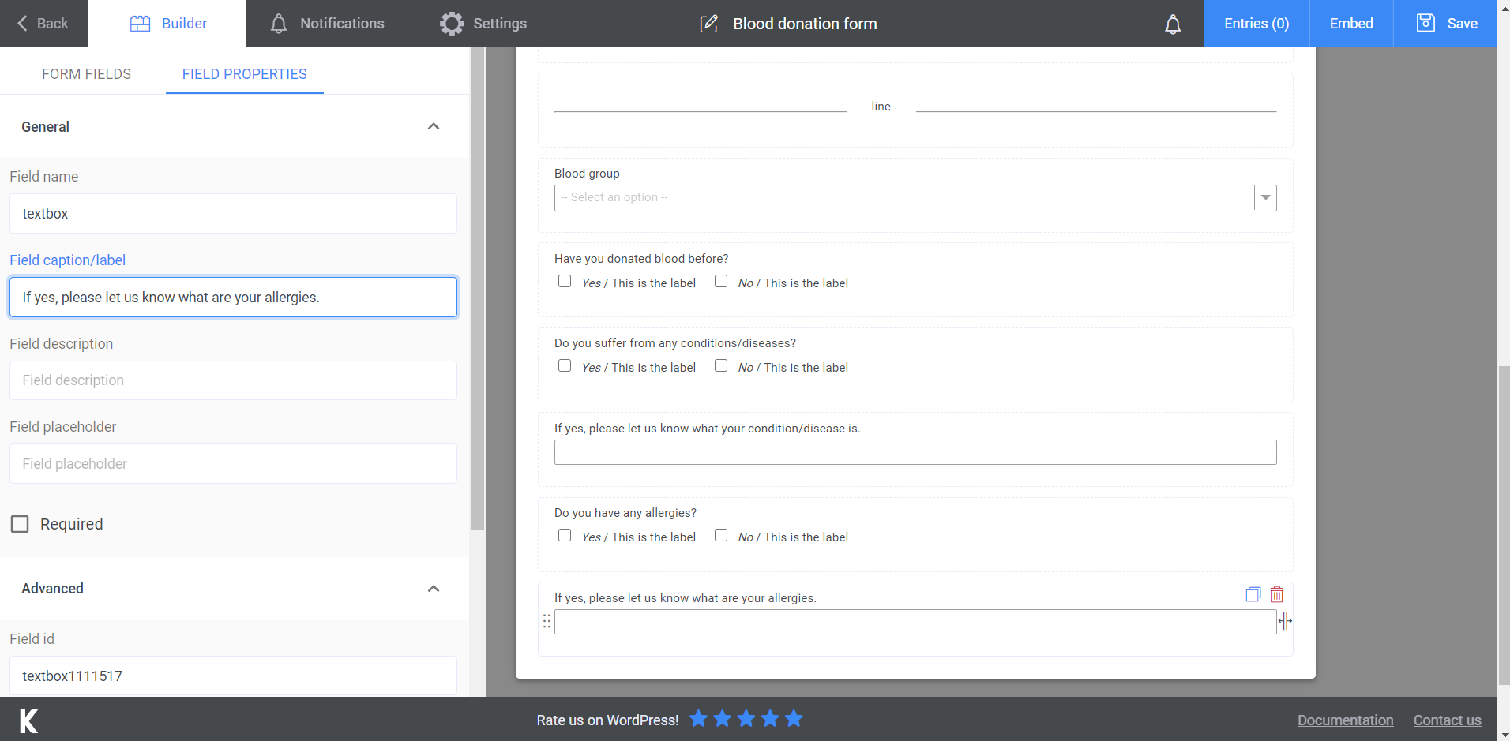Check Yes for donated blood before question
Viewport: 1510px width, 741px height.
point(564,281)
